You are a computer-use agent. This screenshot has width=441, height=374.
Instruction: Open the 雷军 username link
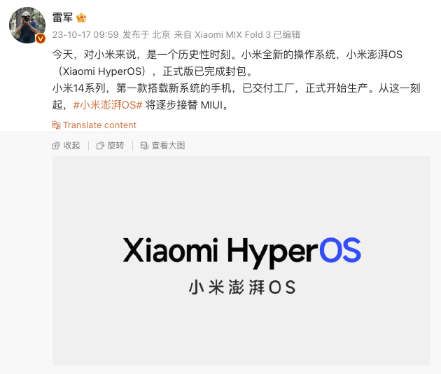click(x=62, y=18)
